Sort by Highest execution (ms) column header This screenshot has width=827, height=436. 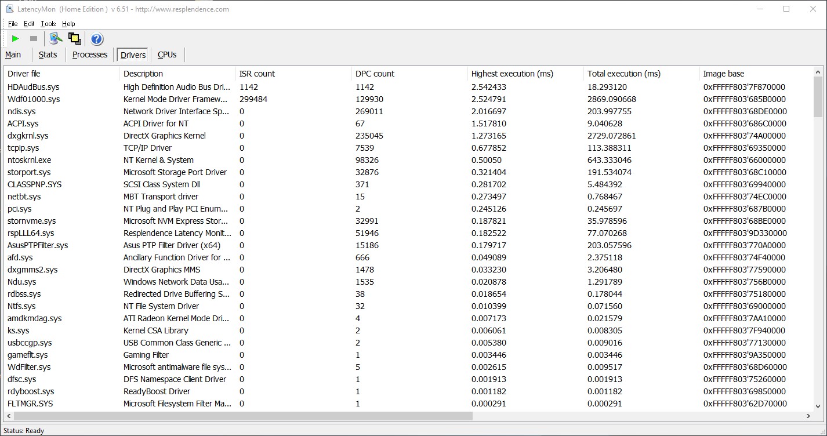[525, 74]
